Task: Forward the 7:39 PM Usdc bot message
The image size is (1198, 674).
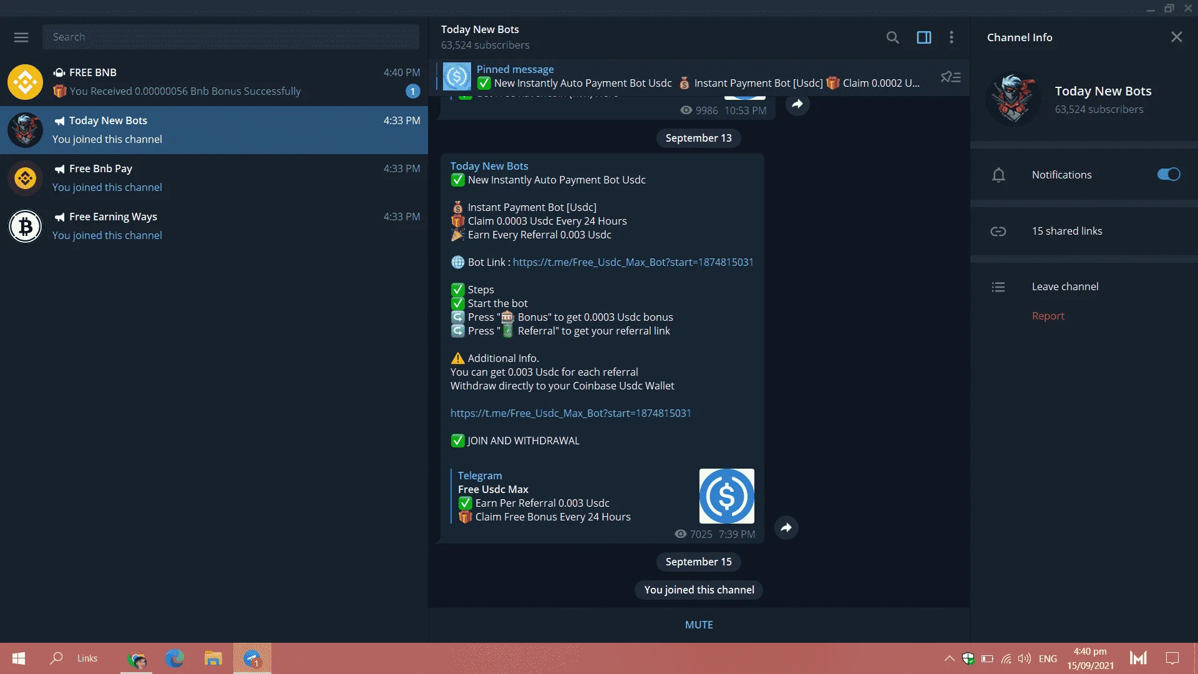Action: (x=786, y=527)
